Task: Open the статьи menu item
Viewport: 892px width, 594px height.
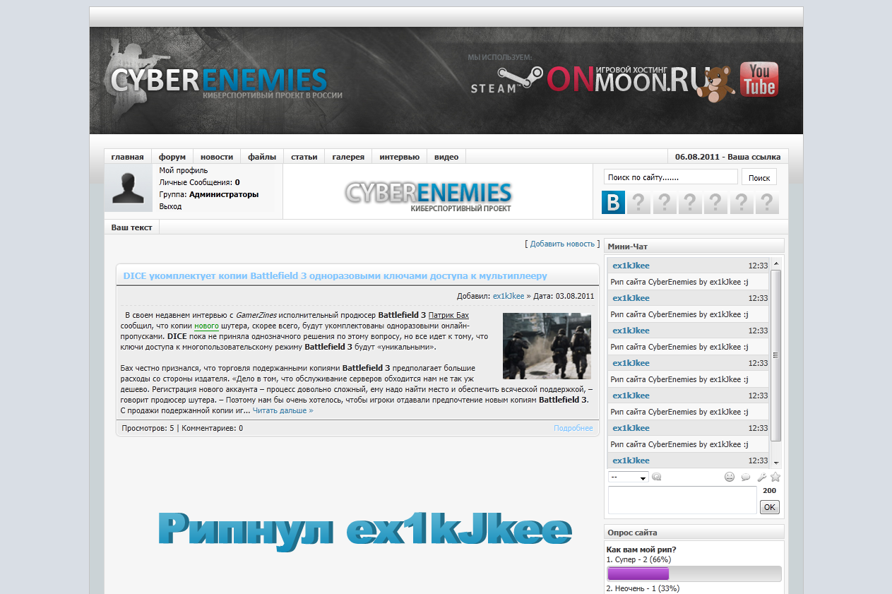Action: click(x=304, y=157)
